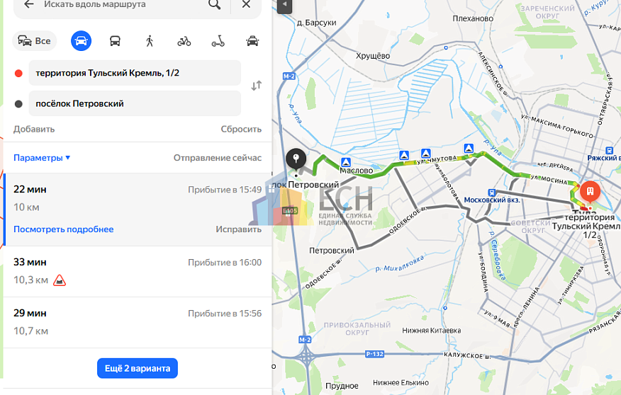The width and height of the screenshot is (621, 395).
Task: Collapse the side panel using arrow
Action: pyautogui.click(x=283, y=5)
